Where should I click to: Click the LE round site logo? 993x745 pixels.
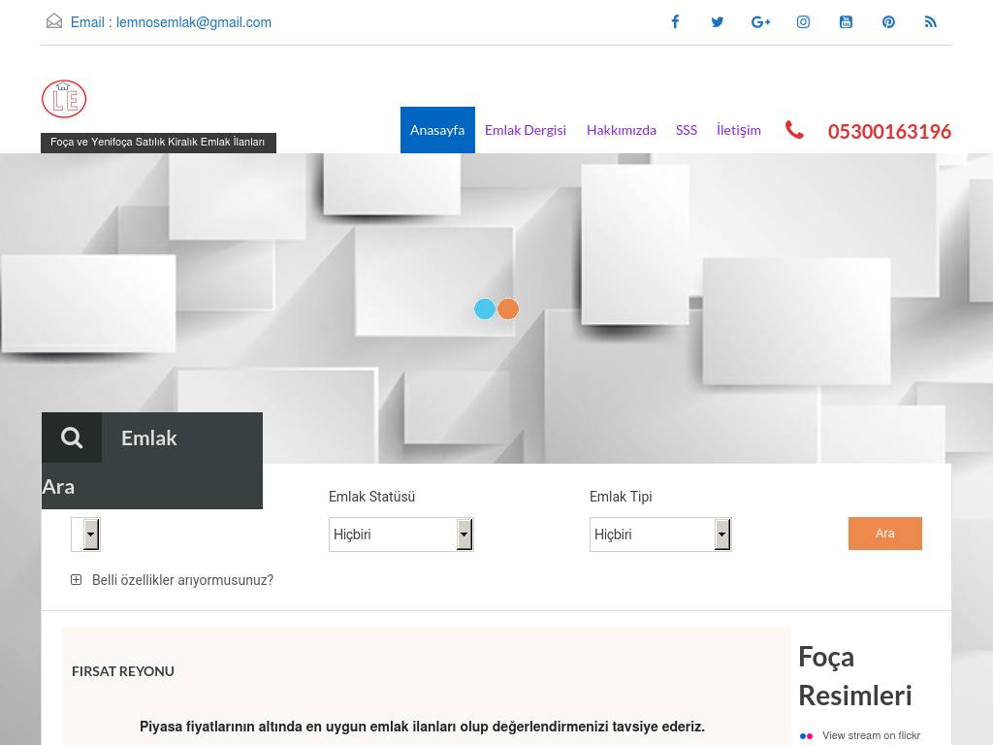pos(64,99)
